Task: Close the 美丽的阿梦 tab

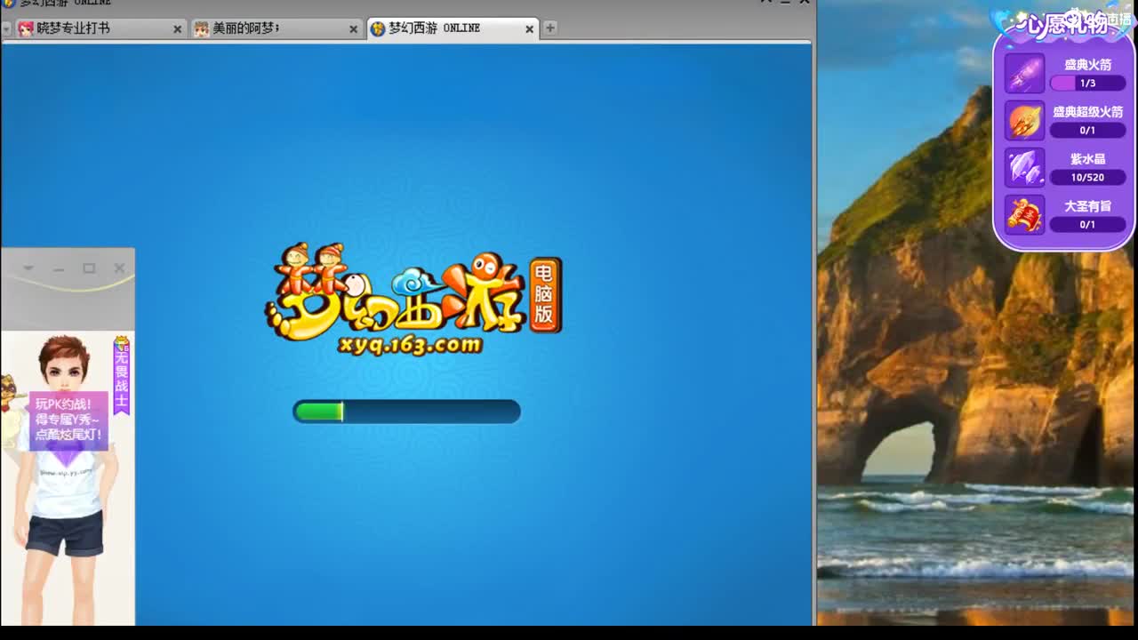Action: tap(353, 29)
